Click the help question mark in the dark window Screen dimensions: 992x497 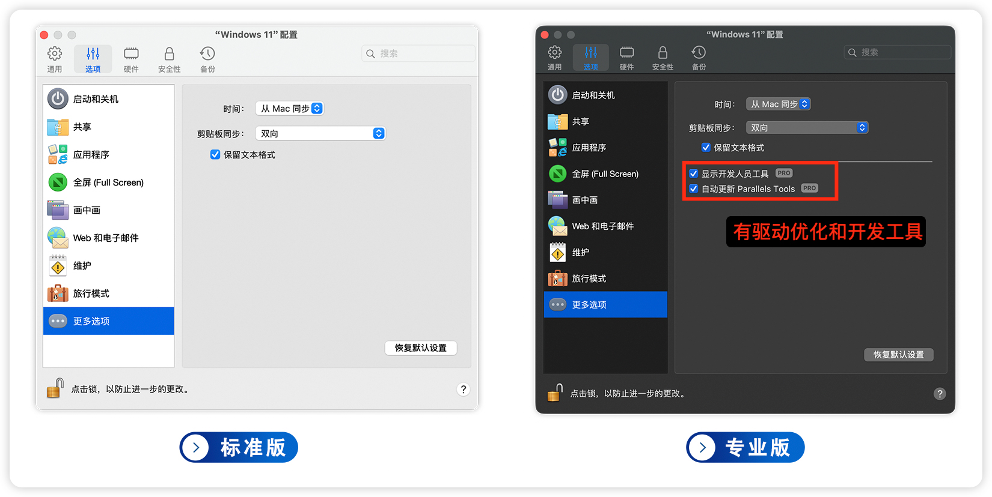point(939,394)
